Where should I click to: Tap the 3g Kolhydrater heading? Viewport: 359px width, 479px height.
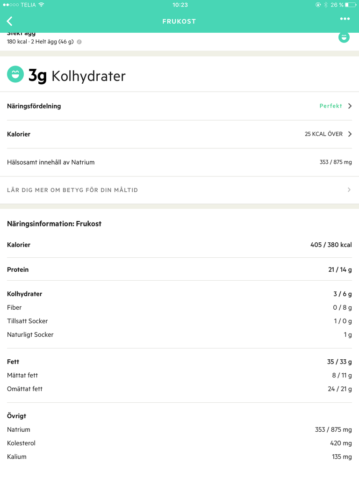click(77, 75)
